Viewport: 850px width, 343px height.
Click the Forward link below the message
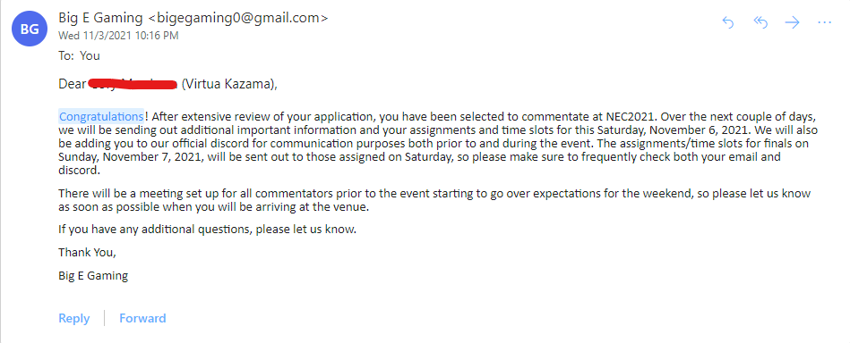tap(142, 318)
